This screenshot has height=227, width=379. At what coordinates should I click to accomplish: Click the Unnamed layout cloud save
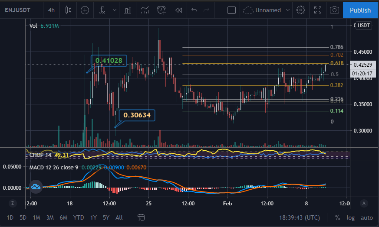pyautogui.click(x=262, y=10)
